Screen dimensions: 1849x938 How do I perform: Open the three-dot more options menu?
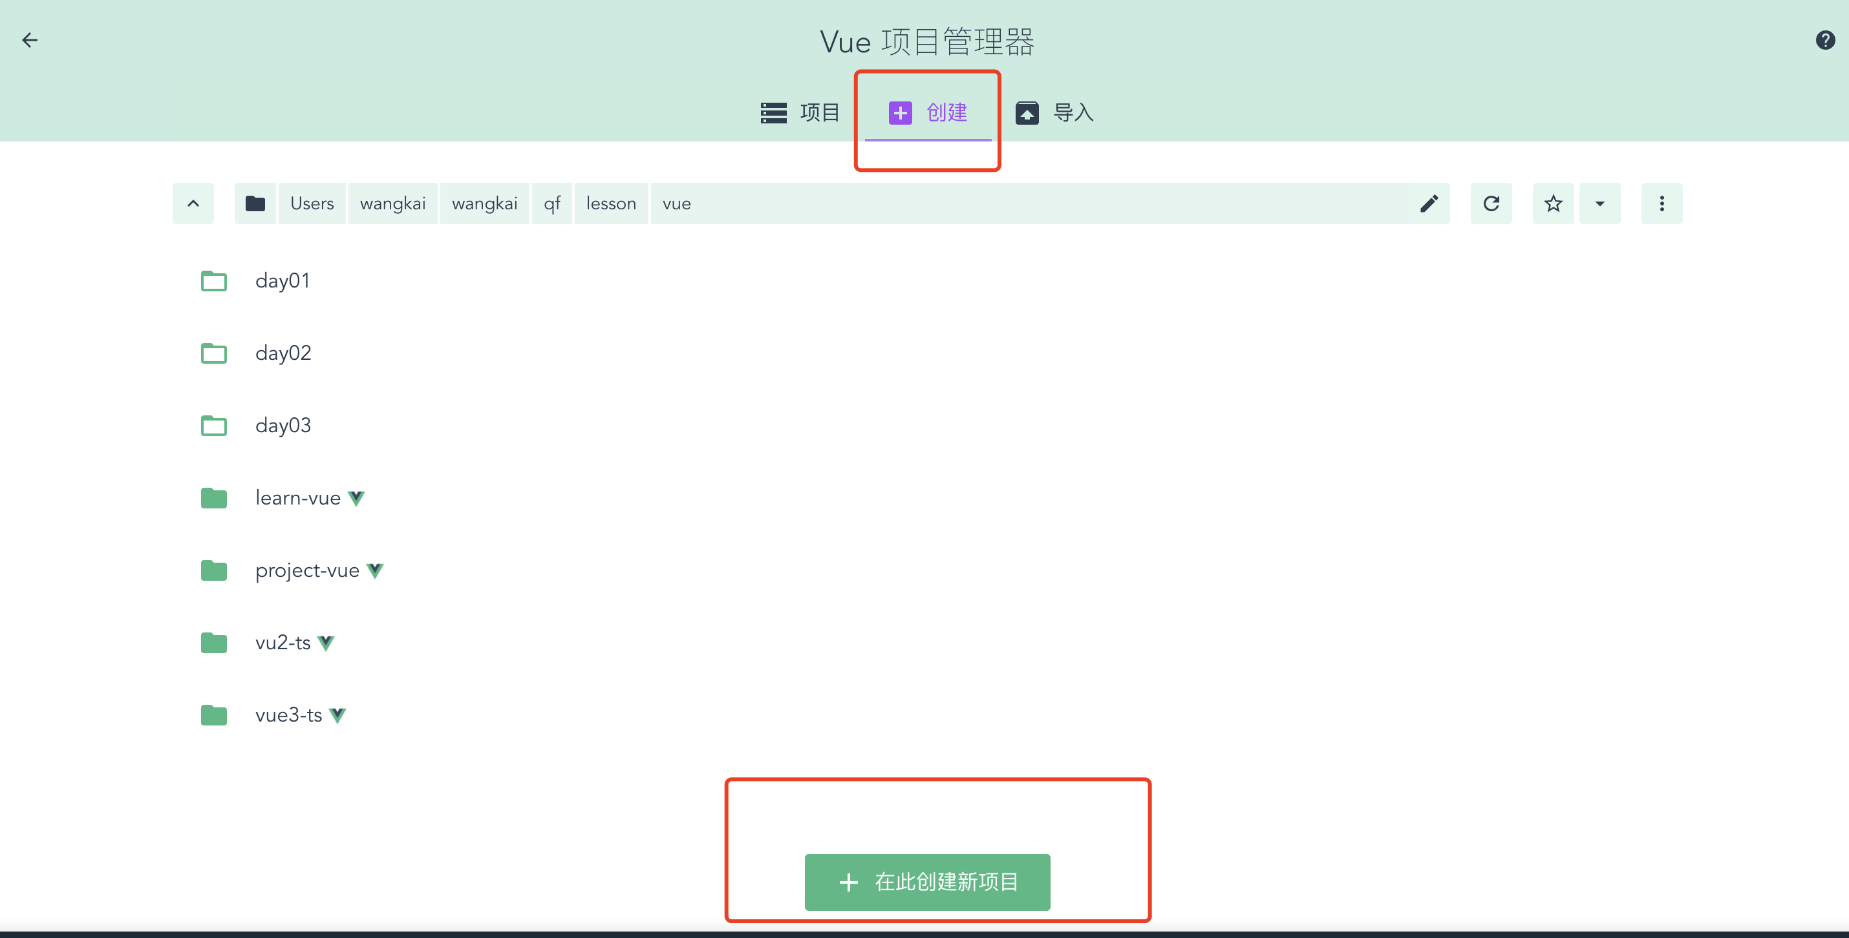click(1661, 203)
